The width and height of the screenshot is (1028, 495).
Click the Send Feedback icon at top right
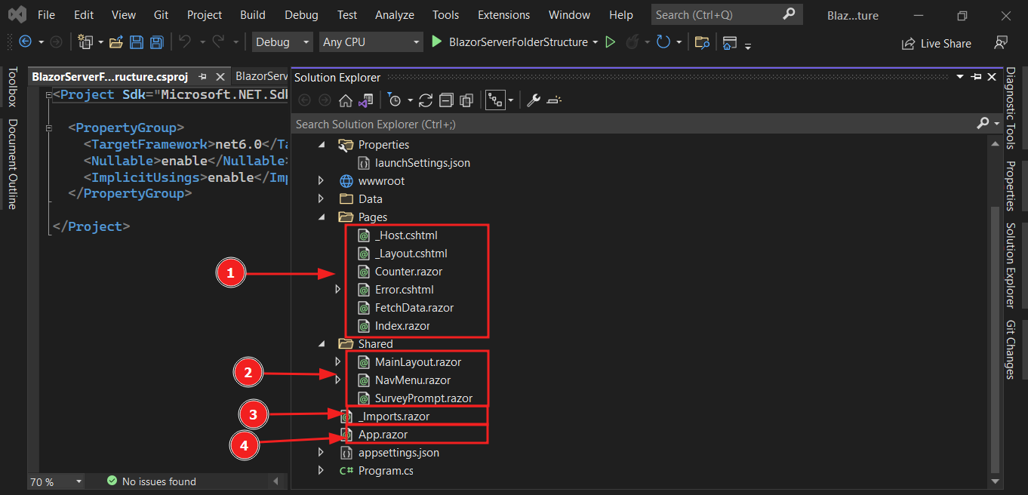pyautogui.click(x=1001, y=43)
